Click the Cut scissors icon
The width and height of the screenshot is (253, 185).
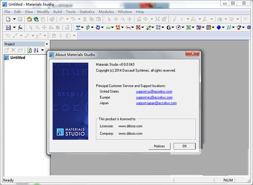85,19
